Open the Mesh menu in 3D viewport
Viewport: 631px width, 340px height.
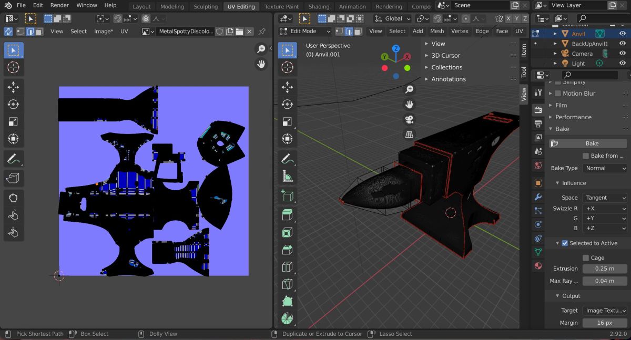(x=437, y=31)
